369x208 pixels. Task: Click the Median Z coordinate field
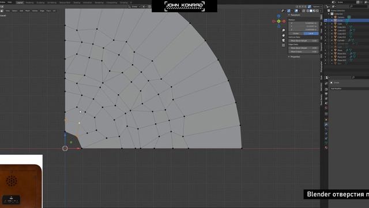click(x=303, y=29)
